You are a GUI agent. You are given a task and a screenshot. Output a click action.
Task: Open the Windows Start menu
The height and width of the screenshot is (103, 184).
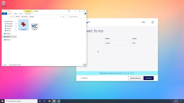[2, 101]
